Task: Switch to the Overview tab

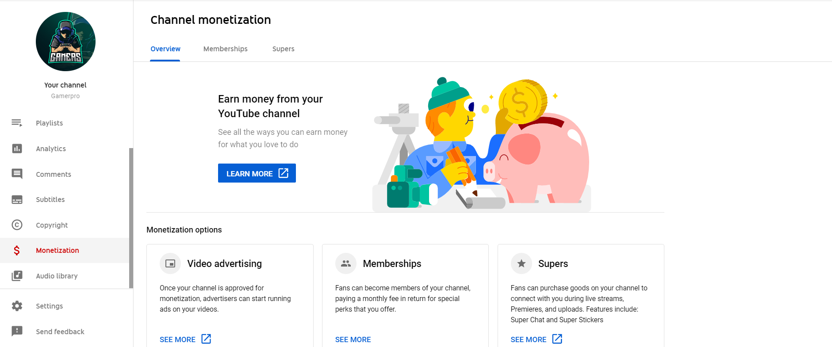Action: 165,49
